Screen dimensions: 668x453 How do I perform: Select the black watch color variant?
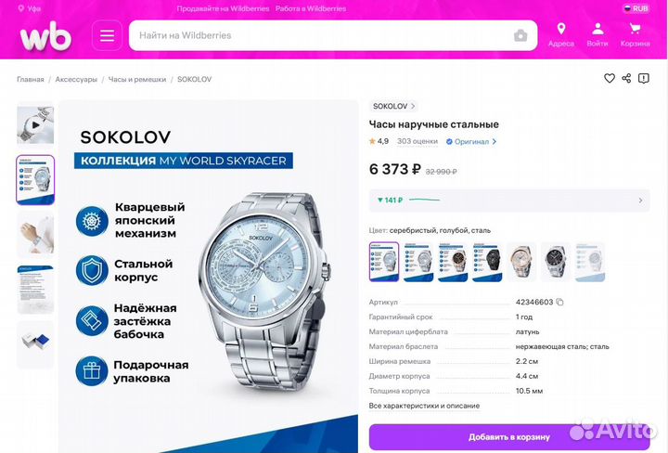click(486, 262)
